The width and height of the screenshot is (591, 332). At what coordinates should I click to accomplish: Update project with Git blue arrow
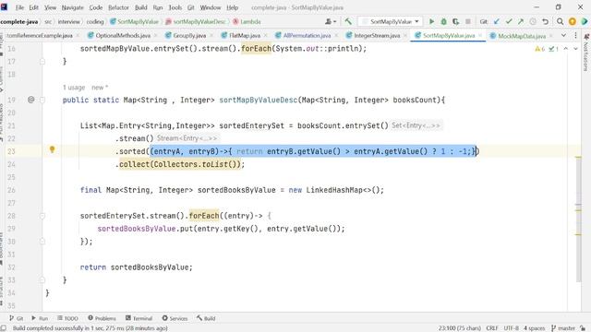click(497, 21)
